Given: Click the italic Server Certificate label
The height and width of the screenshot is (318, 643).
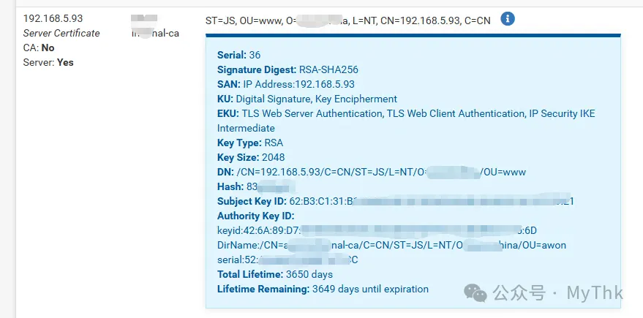Looking at the screenshot, I should 61,33.
